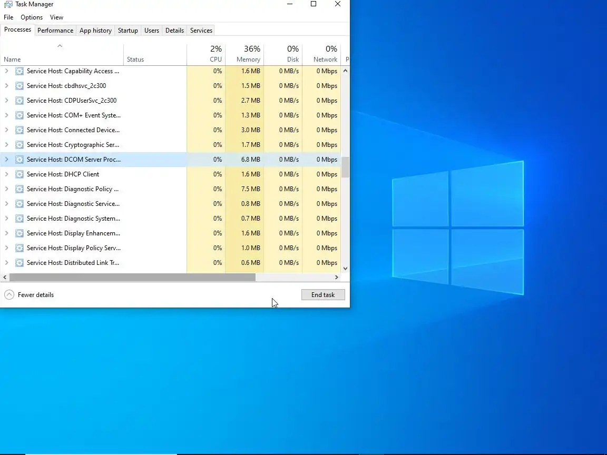Expand Service Host: DHCP Client group

point(6,174)
